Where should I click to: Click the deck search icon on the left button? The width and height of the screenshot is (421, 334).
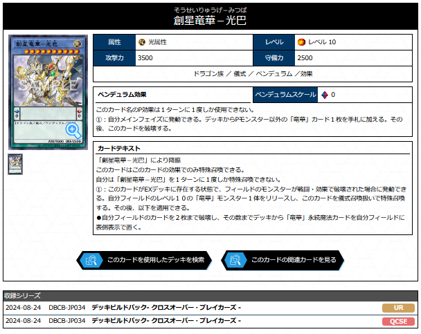[x=91, y=260]
